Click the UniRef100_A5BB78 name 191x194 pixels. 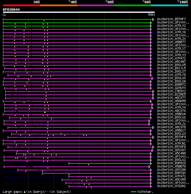[x=171, y=167]
